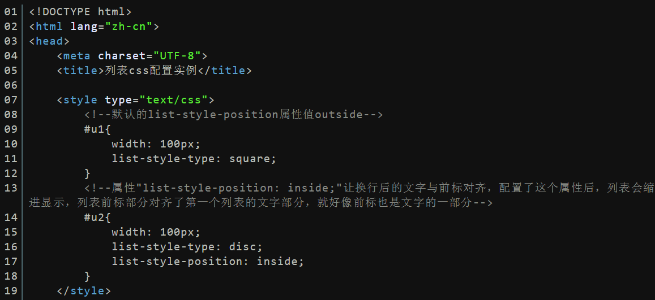
Task: Click the closing style tag
Action: point(84,291)
